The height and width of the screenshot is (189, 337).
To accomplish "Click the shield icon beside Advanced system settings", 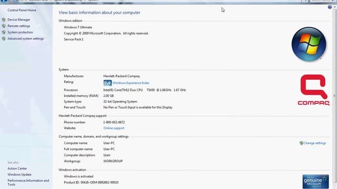I will [4, 38].
